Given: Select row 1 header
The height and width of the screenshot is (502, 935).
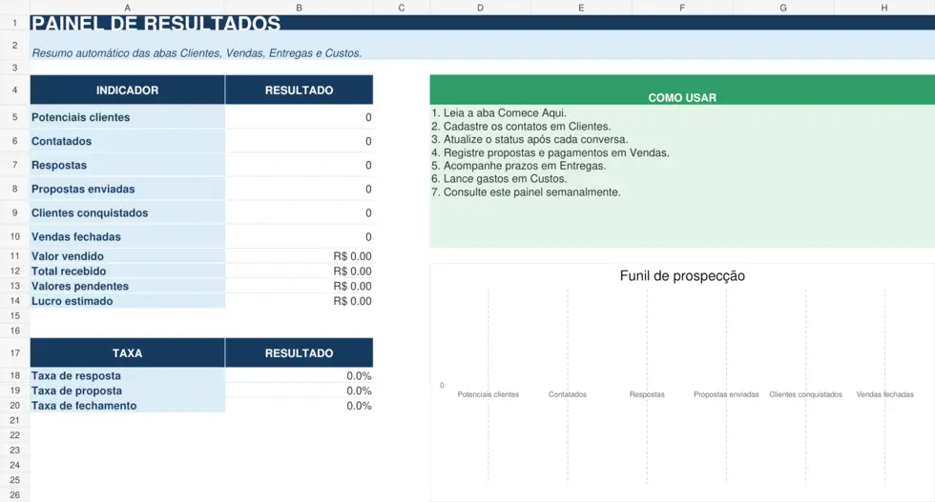Looking at the screenshot, I should tap(15, 23).
